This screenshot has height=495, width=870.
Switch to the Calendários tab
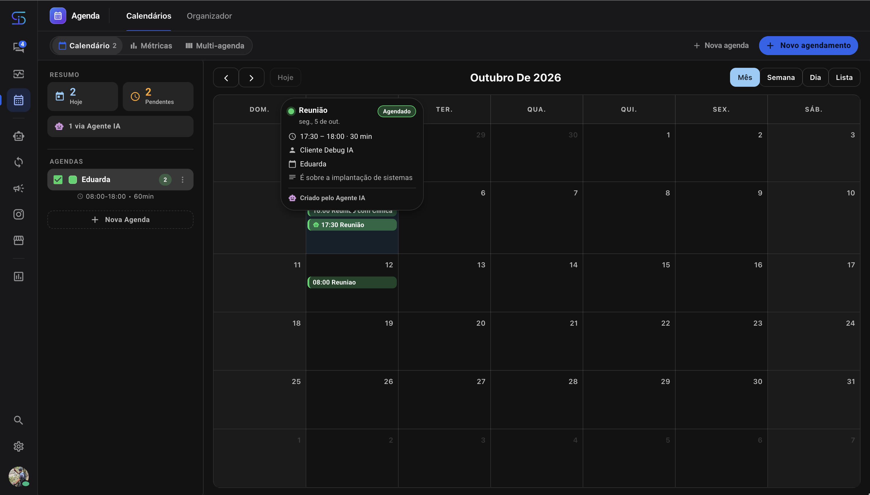point(149,16)
